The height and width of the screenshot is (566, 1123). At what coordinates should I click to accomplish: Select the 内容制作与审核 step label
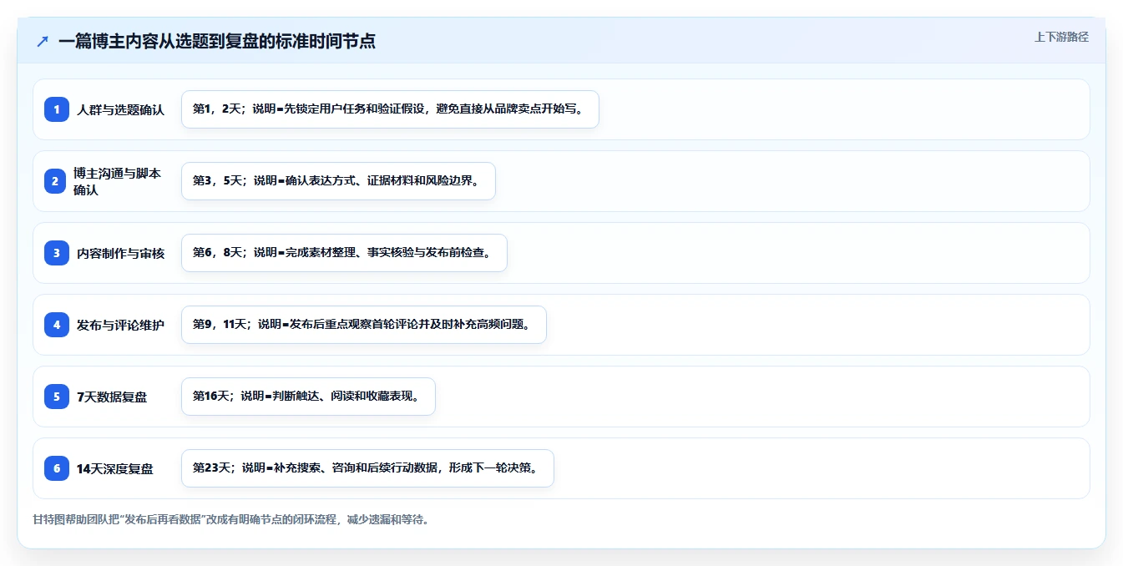[x=121, y=253]
